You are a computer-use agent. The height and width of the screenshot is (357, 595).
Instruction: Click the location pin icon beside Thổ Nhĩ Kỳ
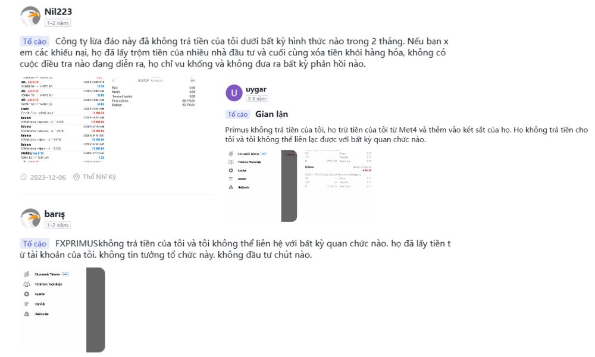pyautogui.click(x=76, y=177)
